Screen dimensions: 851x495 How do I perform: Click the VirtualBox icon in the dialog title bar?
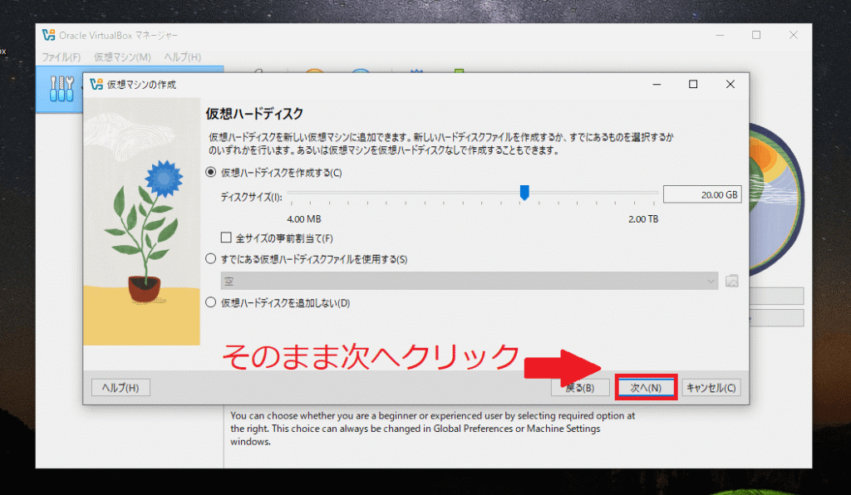pos(96,84)
